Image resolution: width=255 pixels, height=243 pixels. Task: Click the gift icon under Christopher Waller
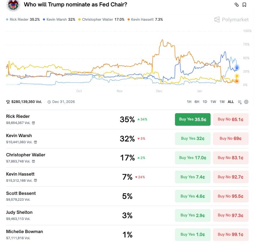click(x=34, y=161)
